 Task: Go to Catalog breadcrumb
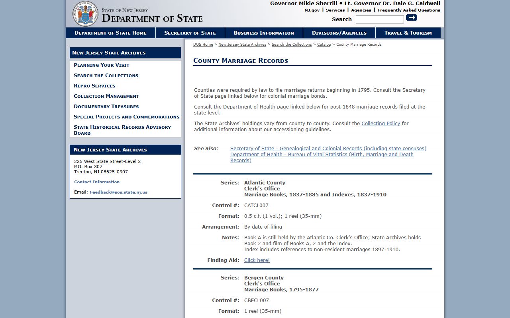(324, 45)
